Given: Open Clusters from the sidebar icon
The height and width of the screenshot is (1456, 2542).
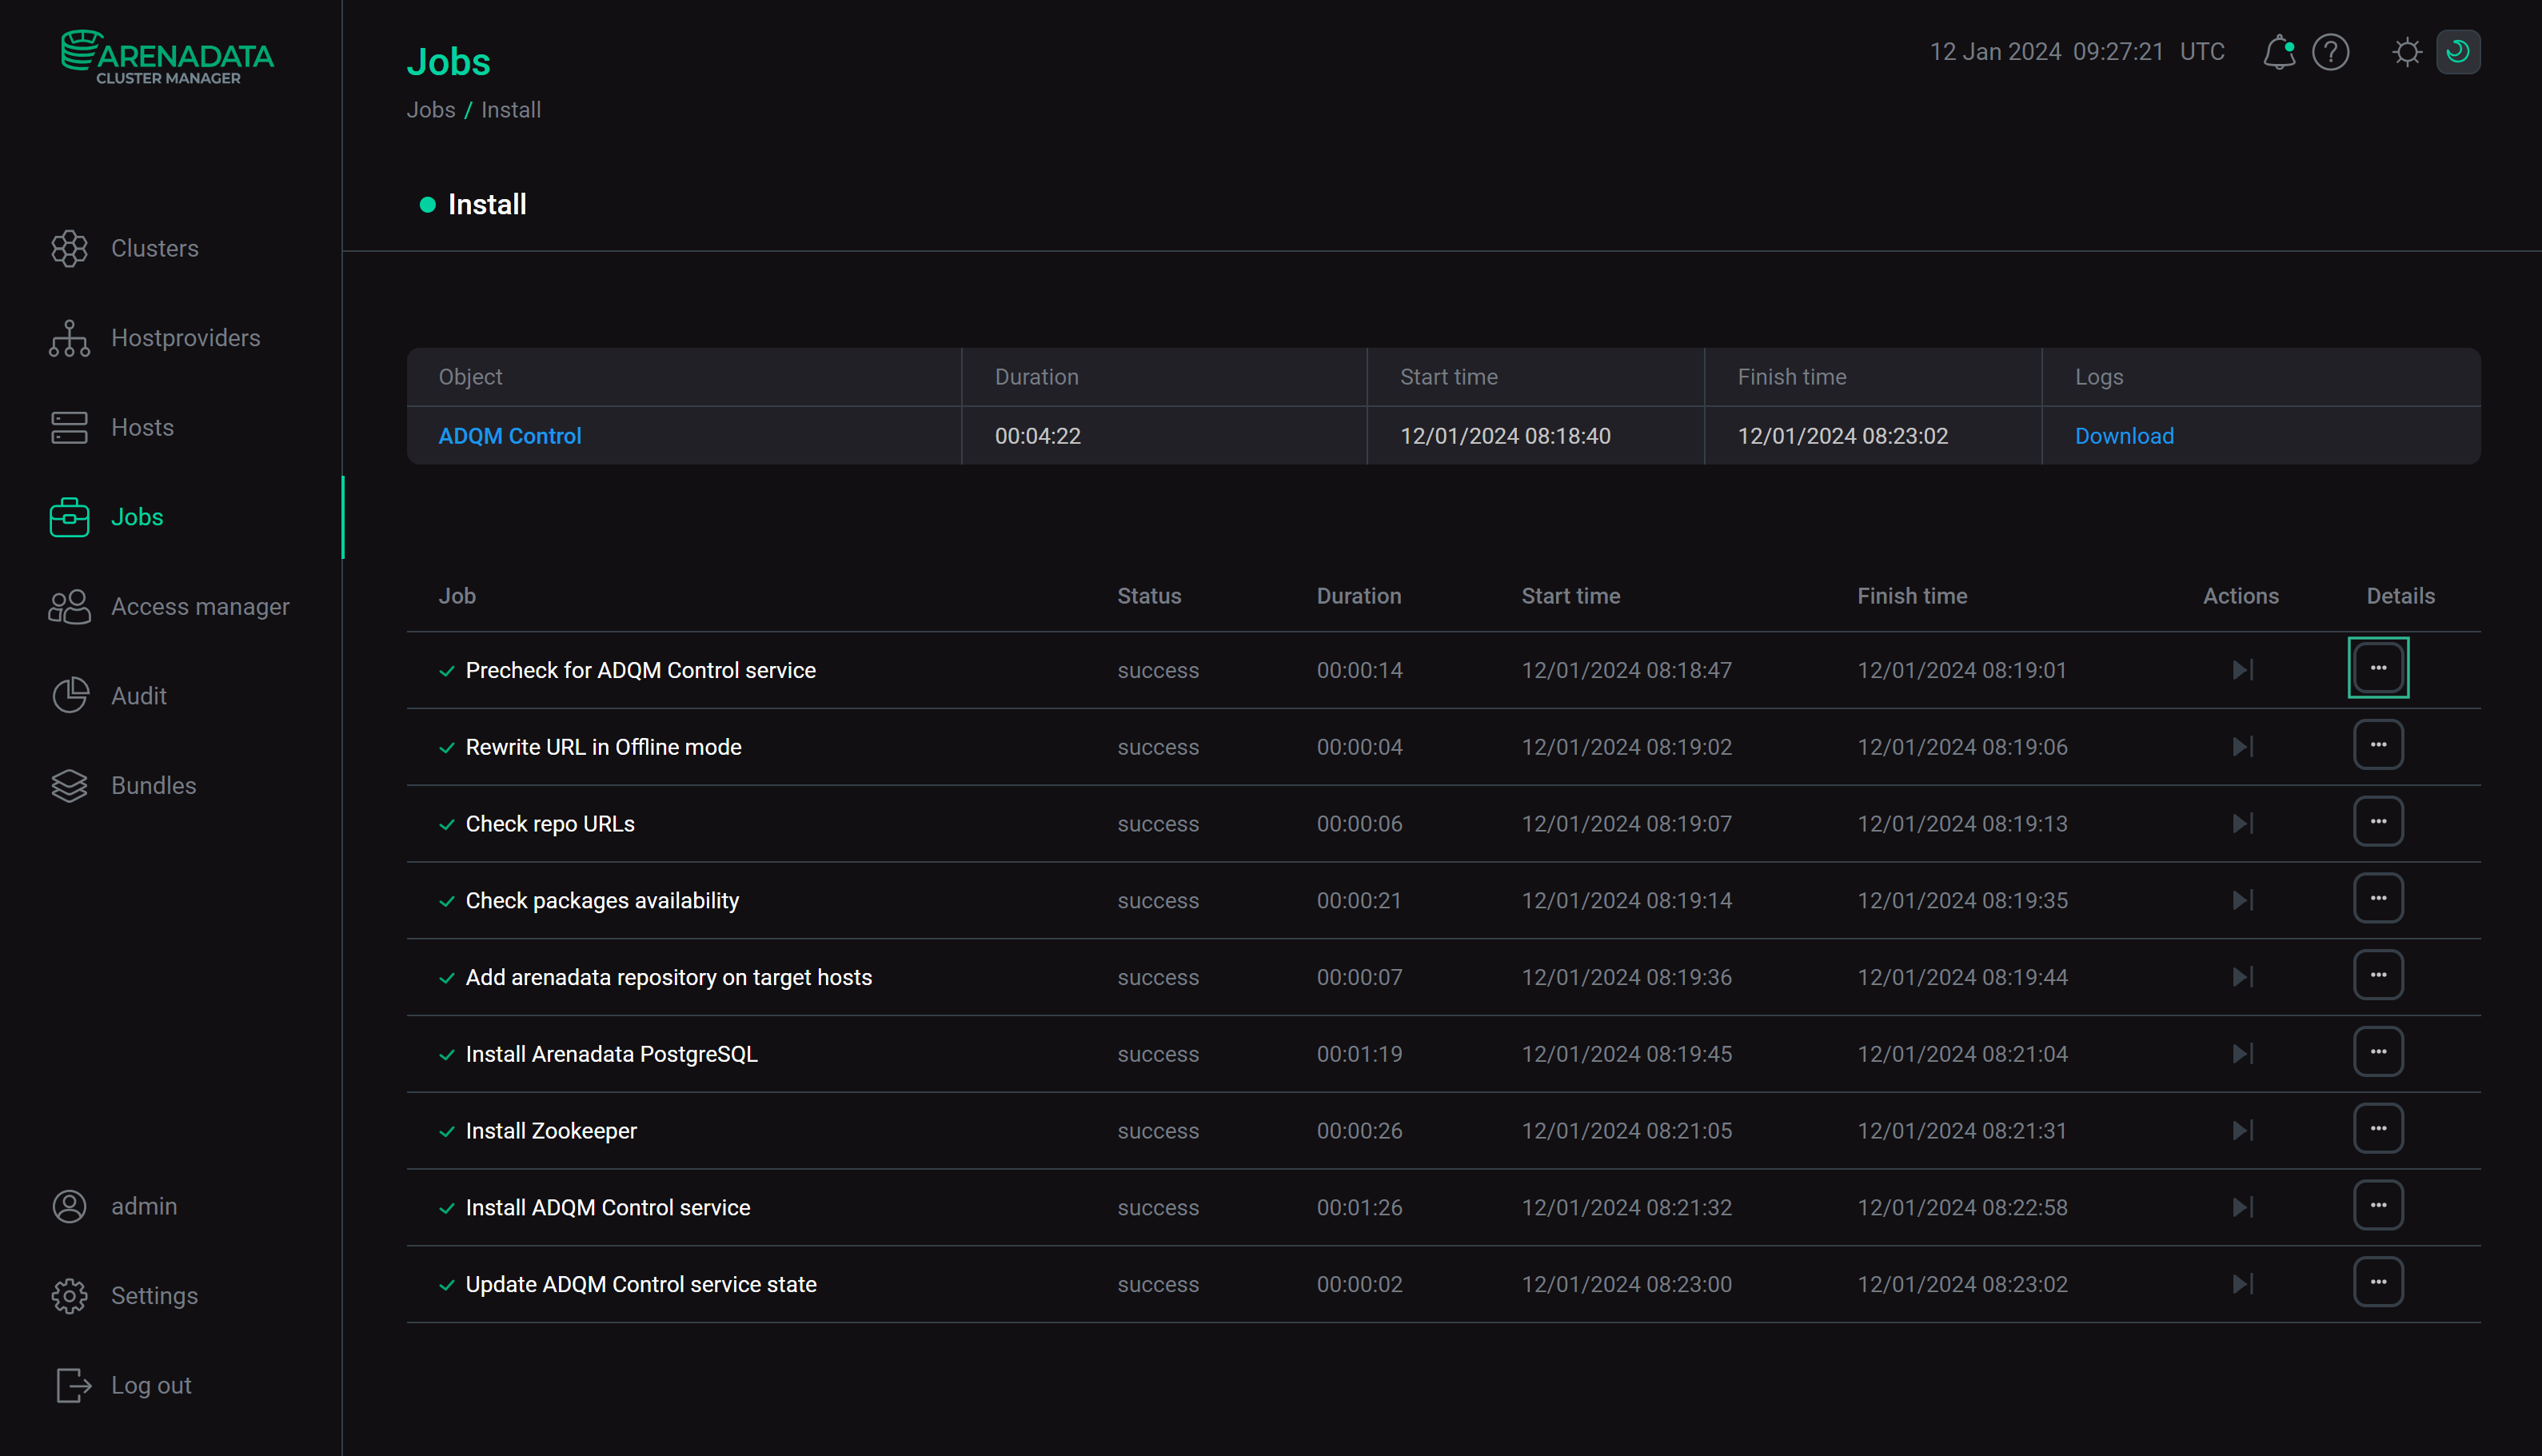Looking at the screenshot, I should (69, 248).
